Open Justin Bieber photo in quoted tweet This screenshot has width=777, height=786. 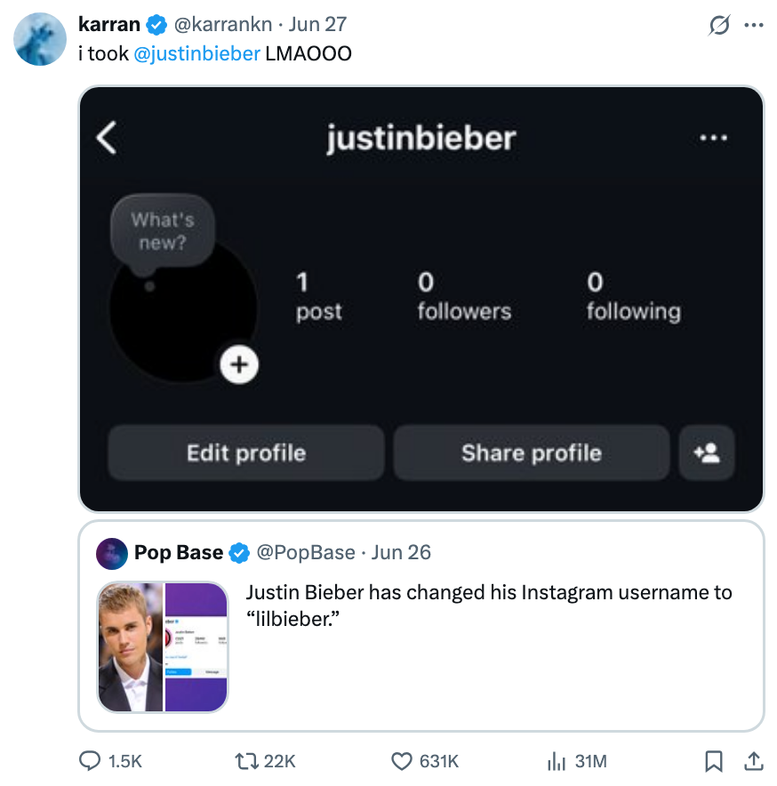click(x=131, y=646)
